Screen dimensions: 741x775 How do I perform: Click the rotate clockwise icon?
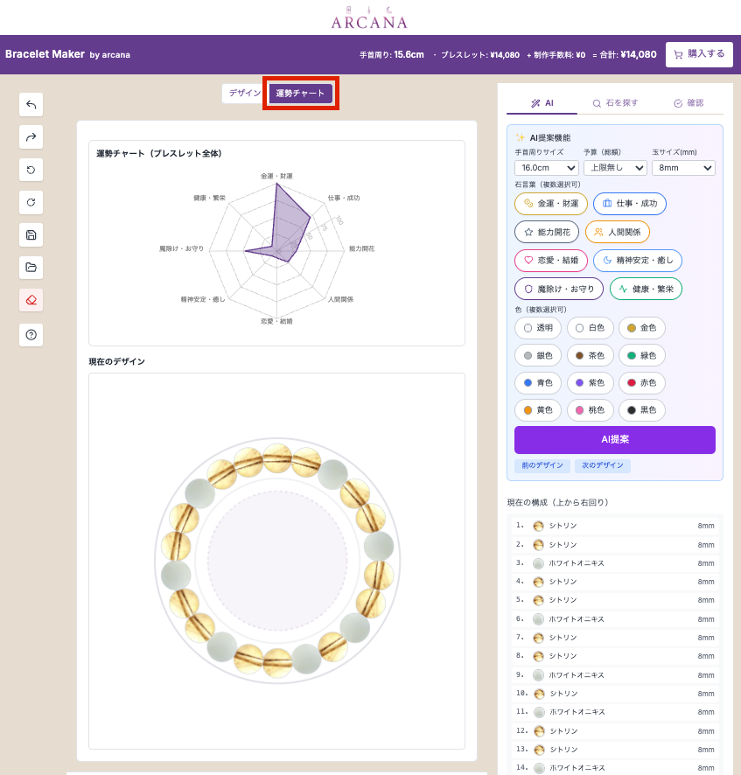tap(31, 202)
